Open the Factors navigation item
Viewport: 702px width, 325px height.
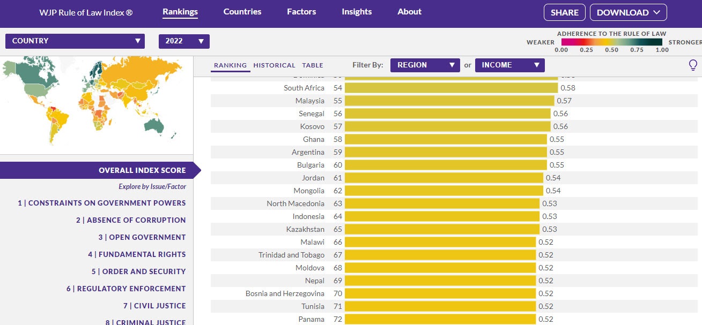tap(301, 12)
